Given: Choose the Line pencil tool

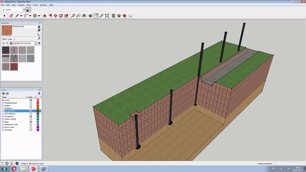Looking at the screenshot, I should [17, 16].
